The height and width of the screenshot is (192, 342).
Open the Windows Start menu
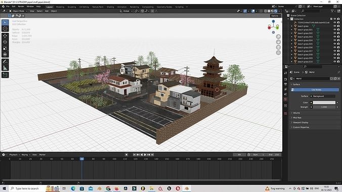(x=4, y=188)
